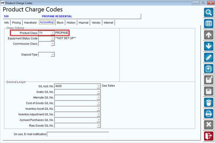Click the gray X cancel icon

[208, 125]
